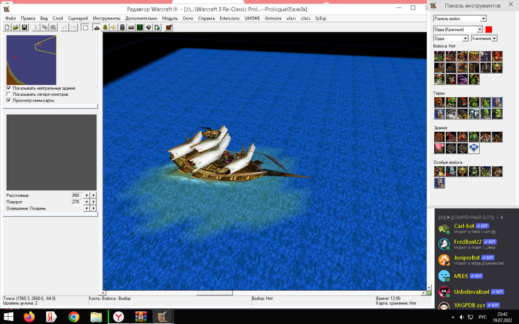Open the 'Орда' race dropdown
The image size is (519, 324).
451,39
